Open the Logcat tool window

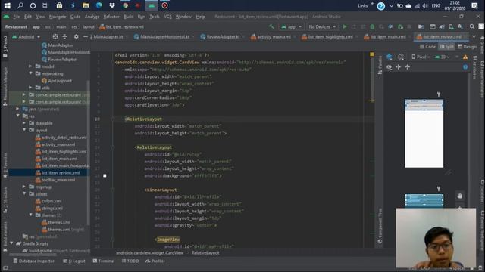pyautogui.click(x=74, y=261)
